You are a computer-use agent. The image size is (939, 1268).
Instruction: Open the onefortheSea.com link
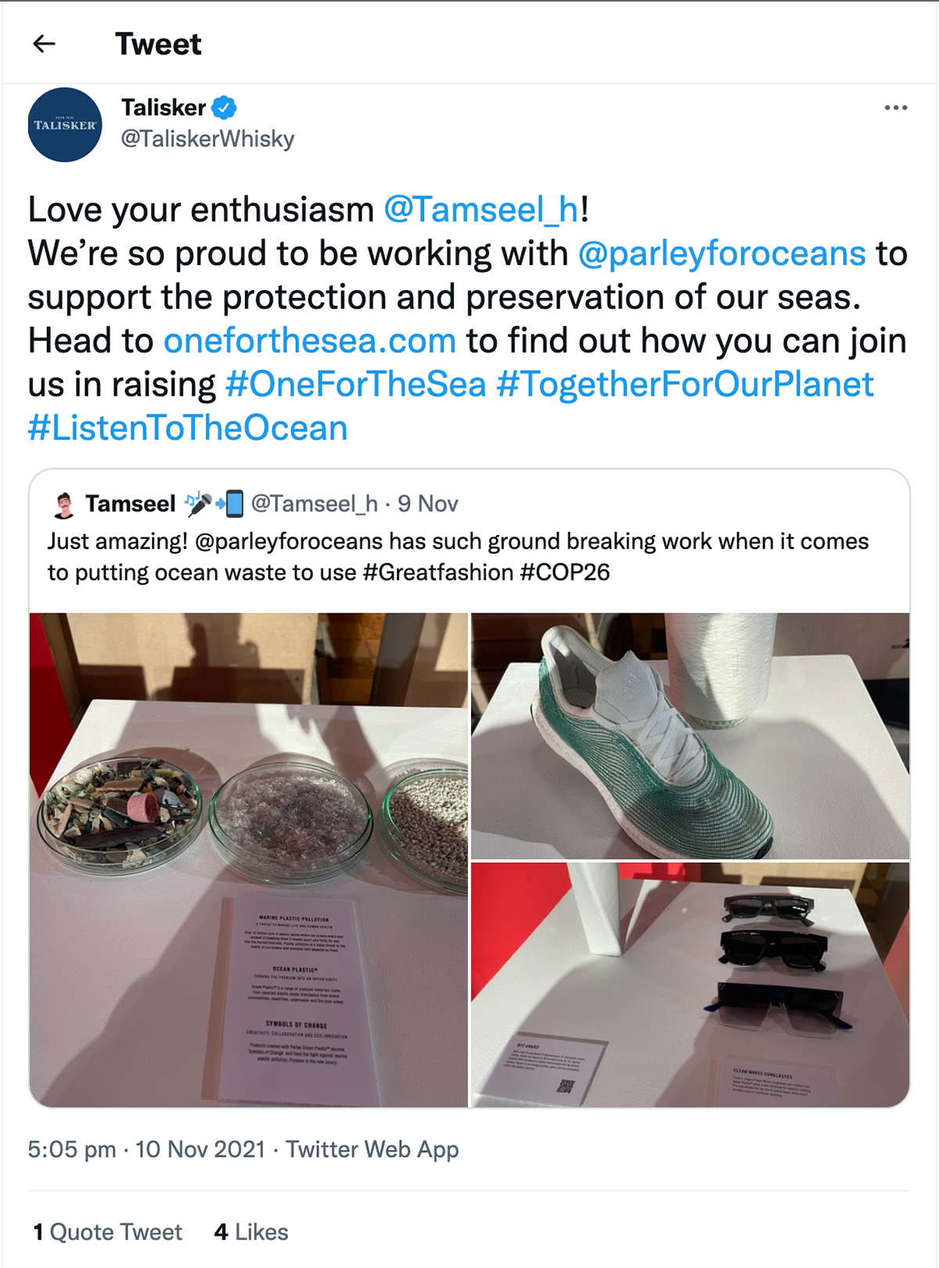[x=310, y=341]
